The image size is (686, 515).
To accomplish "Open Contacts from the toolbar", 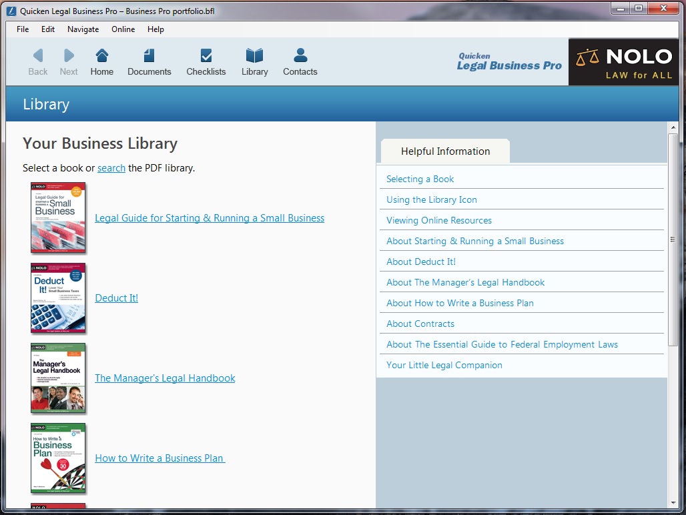I will pyautogui.click(x=300, y=61).
